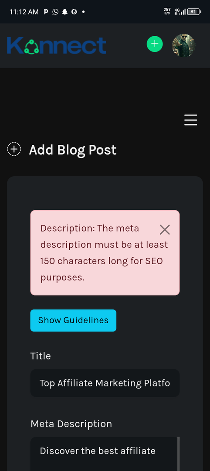Tap the WhatsApp notification icon
210x471 pixels.
[55, 12]
